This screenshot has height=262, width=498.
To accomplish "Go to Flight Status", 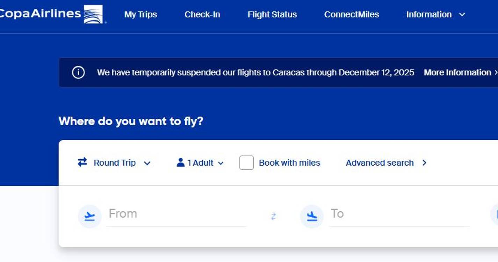I will pyautogui.click(x=272, y=15).
